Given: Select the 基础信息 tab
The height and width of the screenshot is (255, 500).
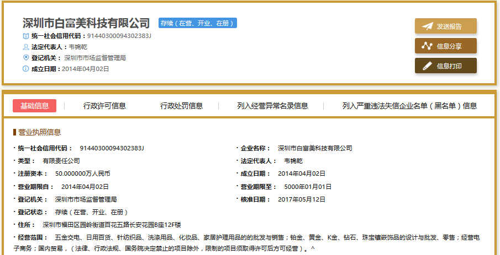Looking at the screenshot, I should tap(34, 106).
